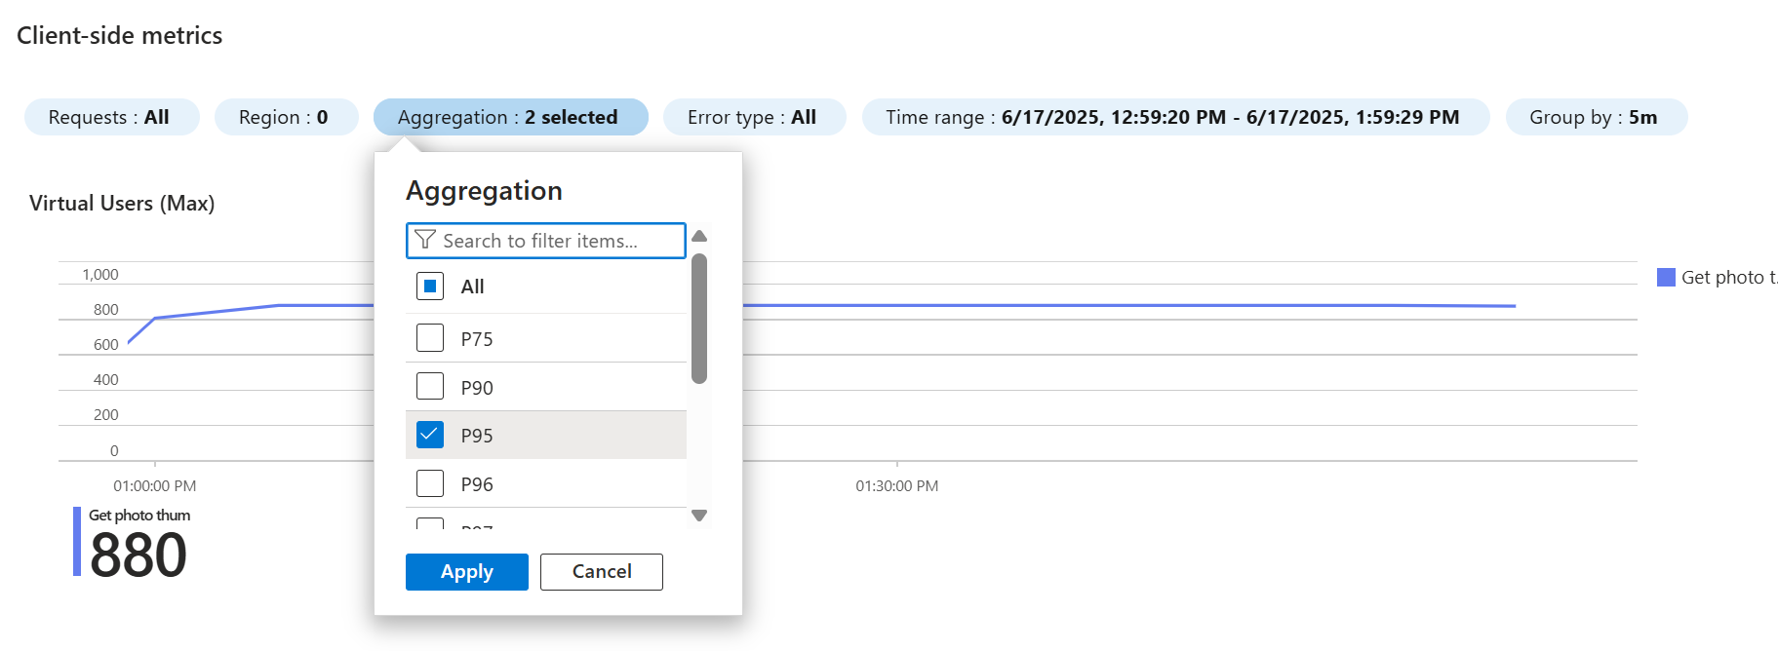The height and width of the screenshot is (651, 1778).
Task: Click the Aggregation list scrollbar thumb
Action: click(x=699, y=319)
